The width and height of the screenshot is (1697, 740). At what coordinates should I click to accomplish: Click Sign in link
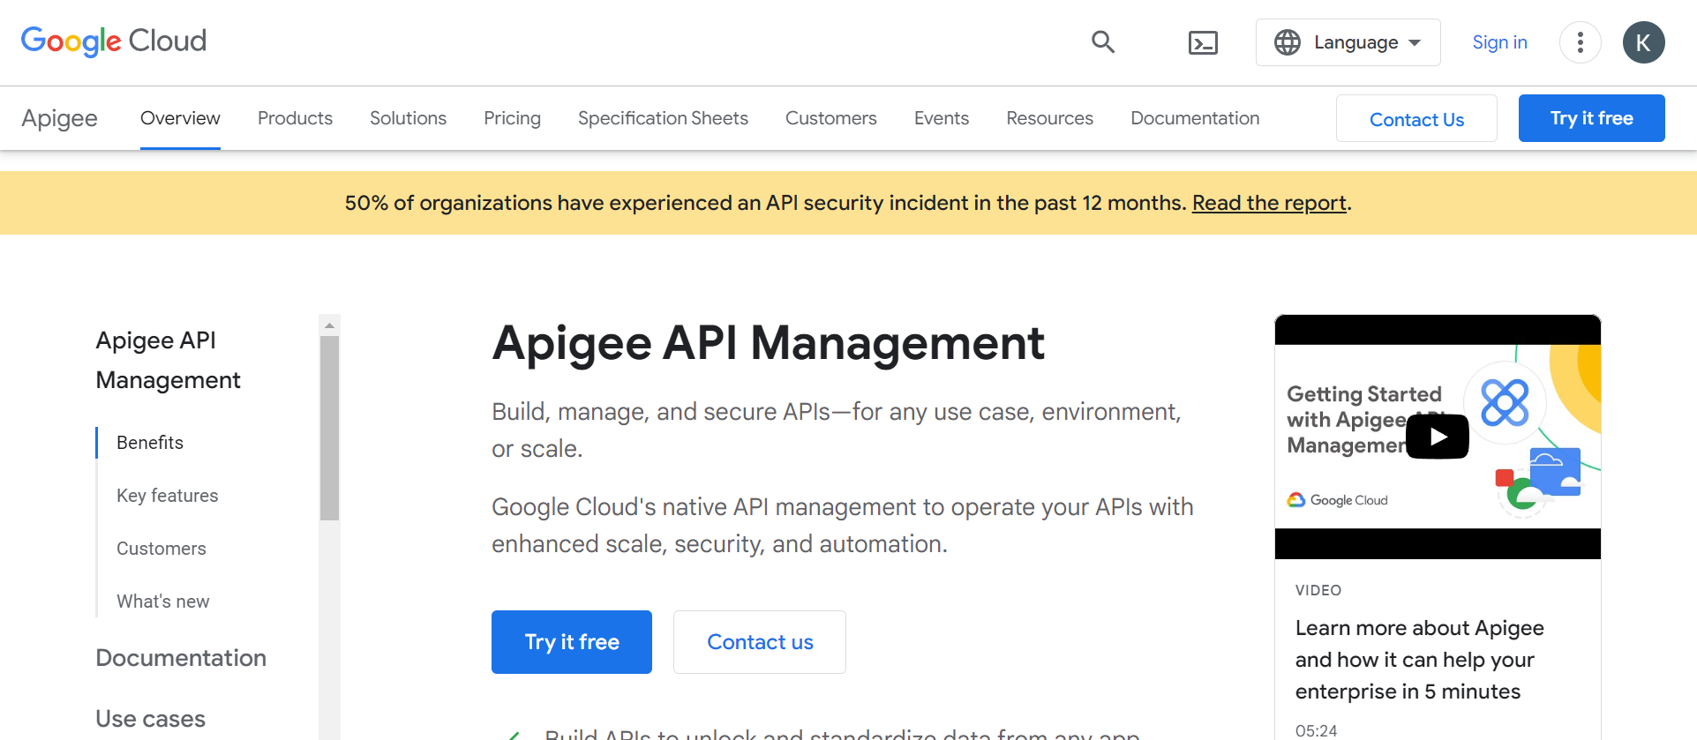pos(1499,42)
